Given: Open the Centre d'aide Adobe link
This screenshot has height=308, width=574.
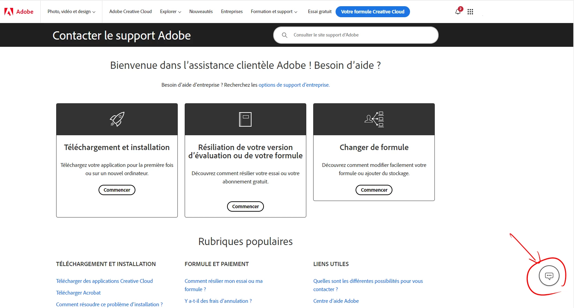Looking at the screenshot, I should click(x=336, y=301).
